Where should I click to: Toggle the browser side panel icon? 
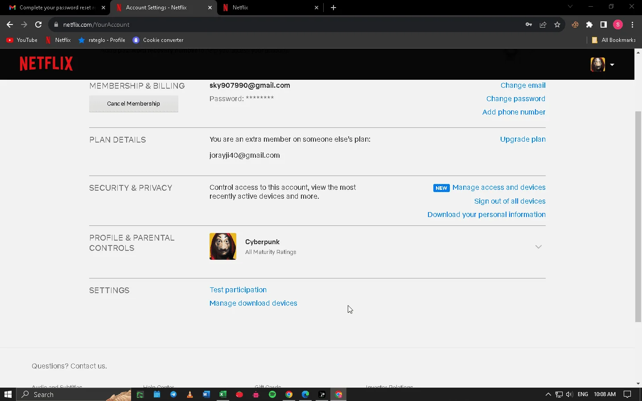[x=604, y=25]
